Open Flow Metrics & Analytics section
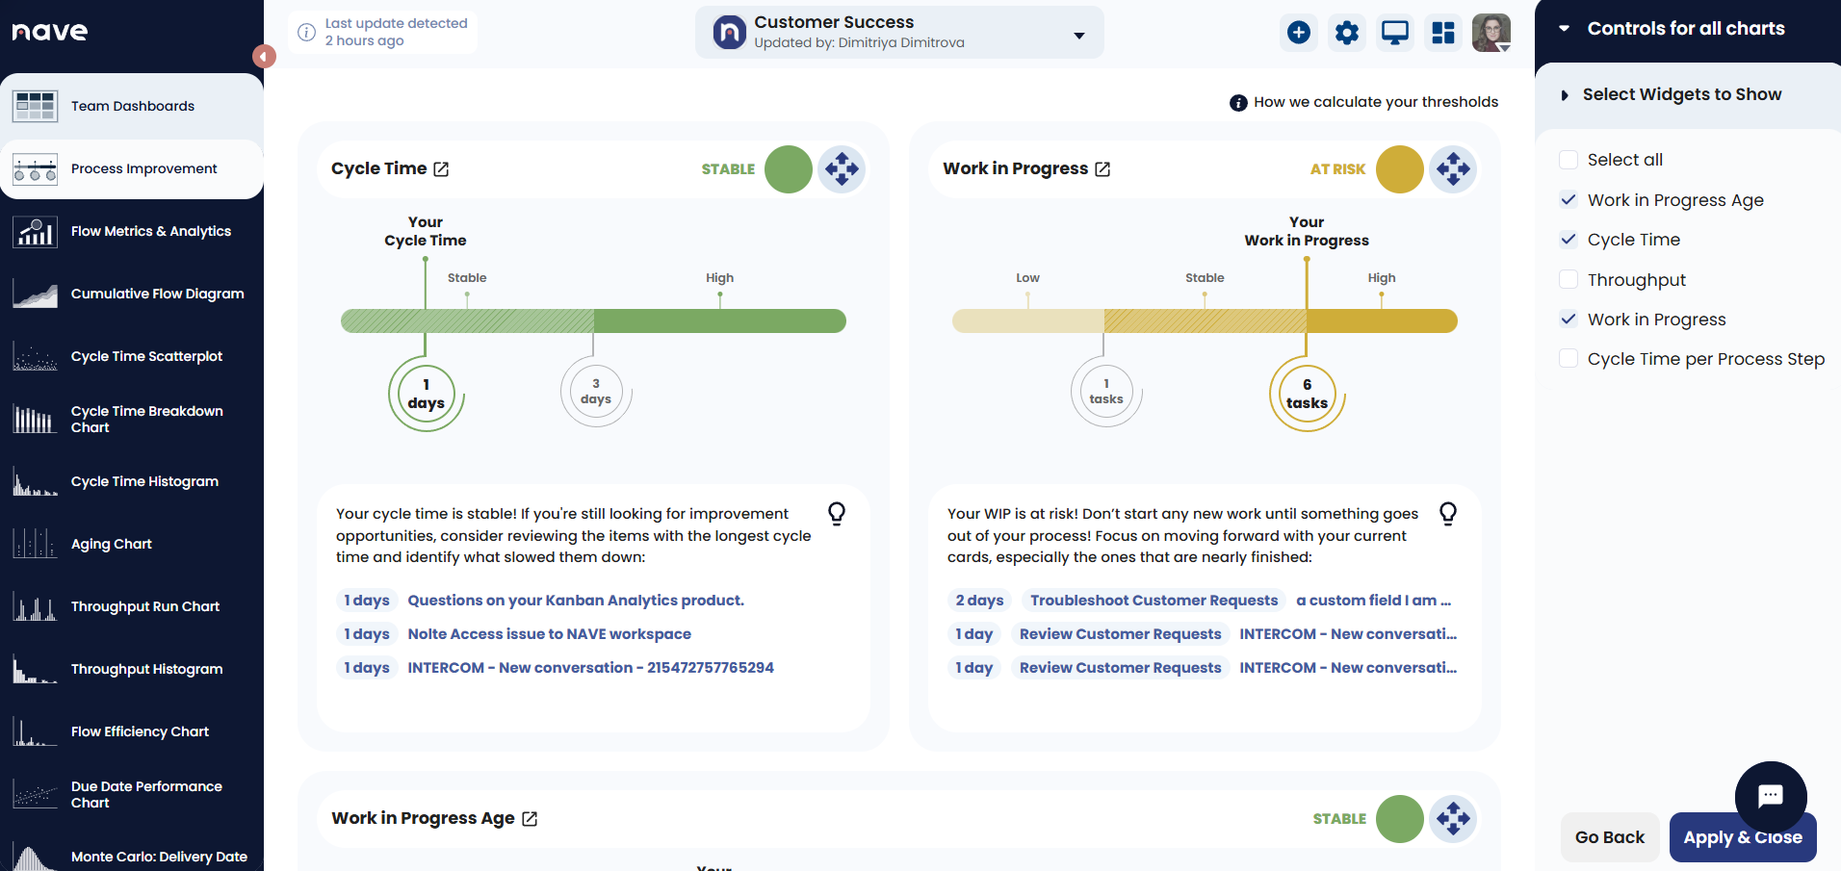Image resolution: width=1841 pixels, height=871 pixels. [x=150, y=231]
